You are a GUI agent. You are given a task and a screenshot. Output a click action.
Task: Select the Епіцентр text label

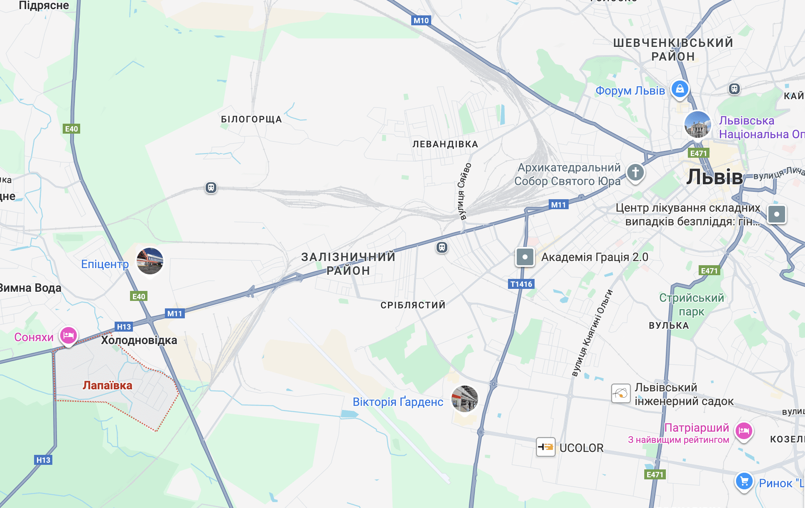pyautogui.click(x=105, y=264)
